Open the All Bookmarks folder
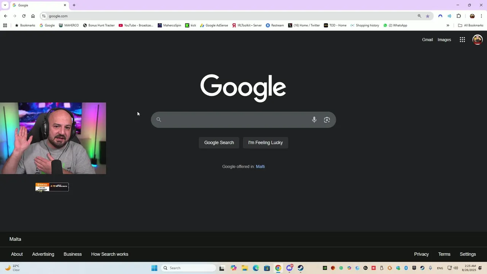Image resolution: width=487 pixels, height=274 pixels. [471, 25]
